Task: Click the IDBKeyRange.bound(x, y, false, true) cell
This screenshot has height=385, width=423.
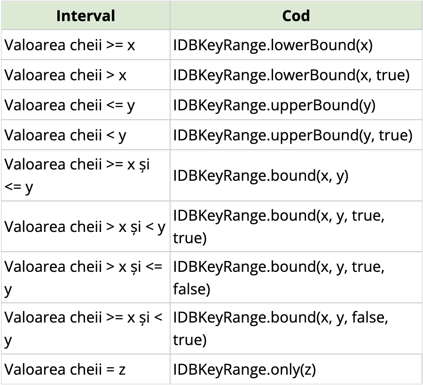Action: [296, 328]
